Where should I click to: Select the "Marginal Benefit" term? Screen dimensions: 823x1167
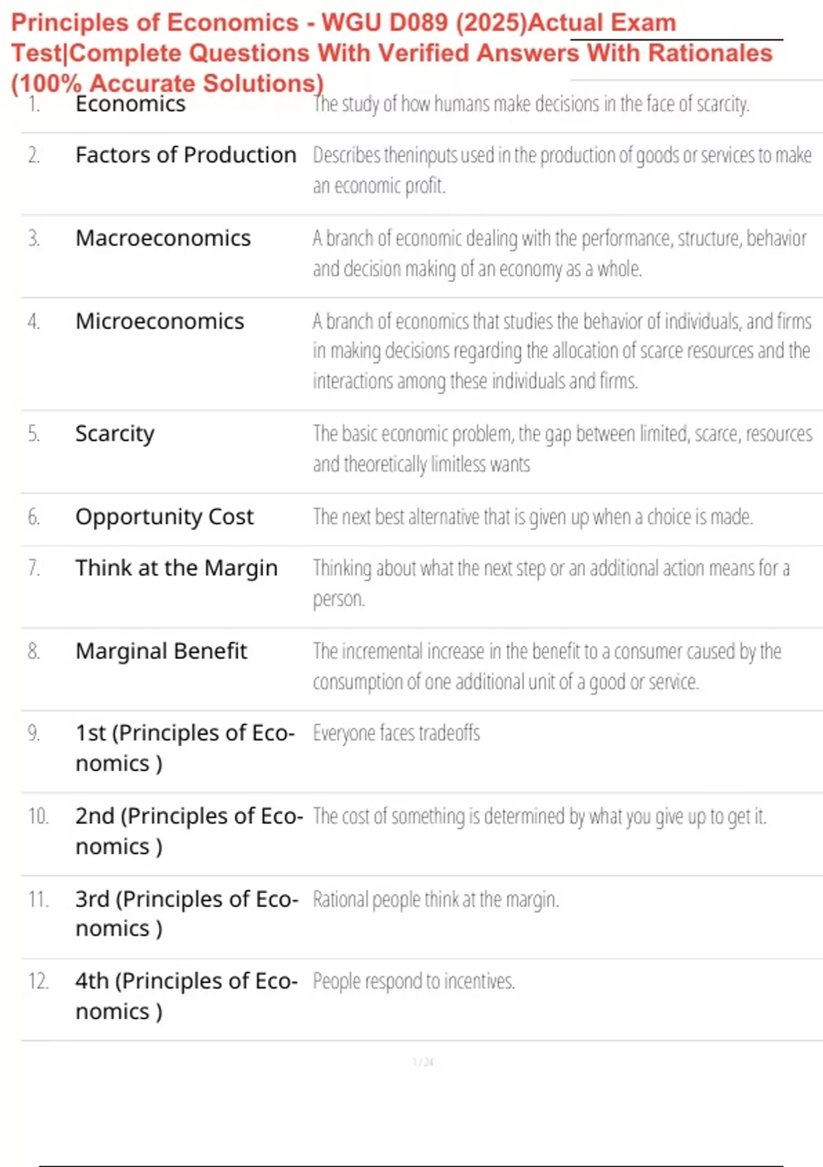161,651
